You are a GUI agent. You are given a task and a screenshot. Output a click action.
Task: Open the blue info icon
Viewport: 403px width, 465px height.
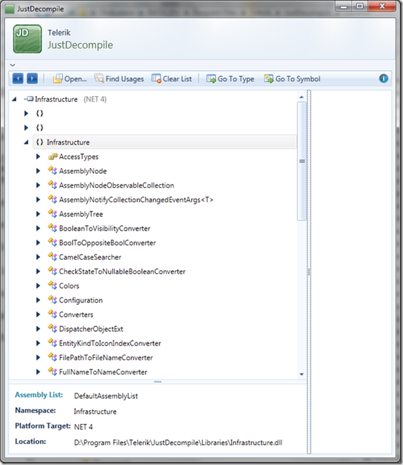coord(383,79)
